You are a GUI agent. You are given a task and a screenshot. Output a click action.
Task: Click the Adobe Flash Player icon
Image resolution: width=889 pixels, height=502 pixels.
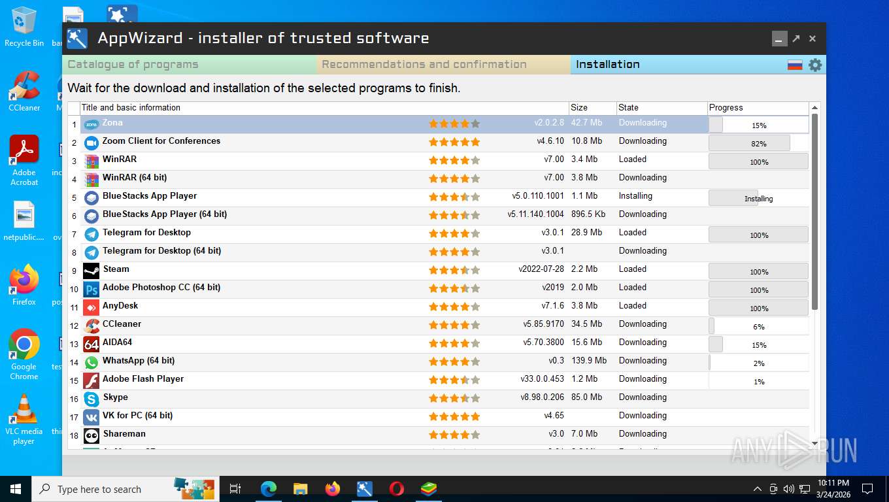click(x=92, y=380)
